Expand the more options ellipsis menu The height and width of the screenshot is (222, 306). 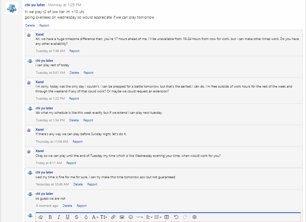pyautogui.click(x=140, y=217)
